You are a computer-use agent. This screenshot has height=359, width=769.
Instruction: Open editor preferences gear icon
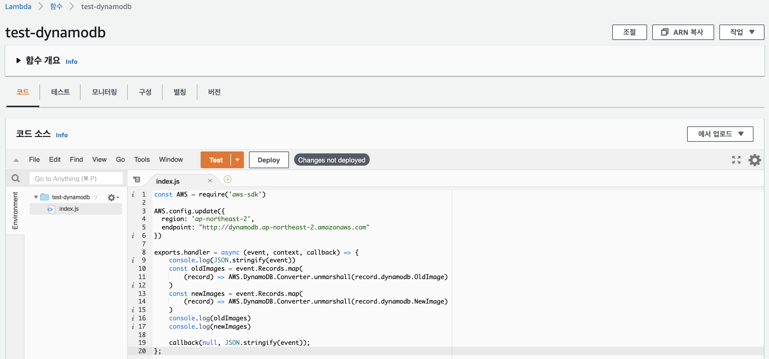tap(754, 160)
